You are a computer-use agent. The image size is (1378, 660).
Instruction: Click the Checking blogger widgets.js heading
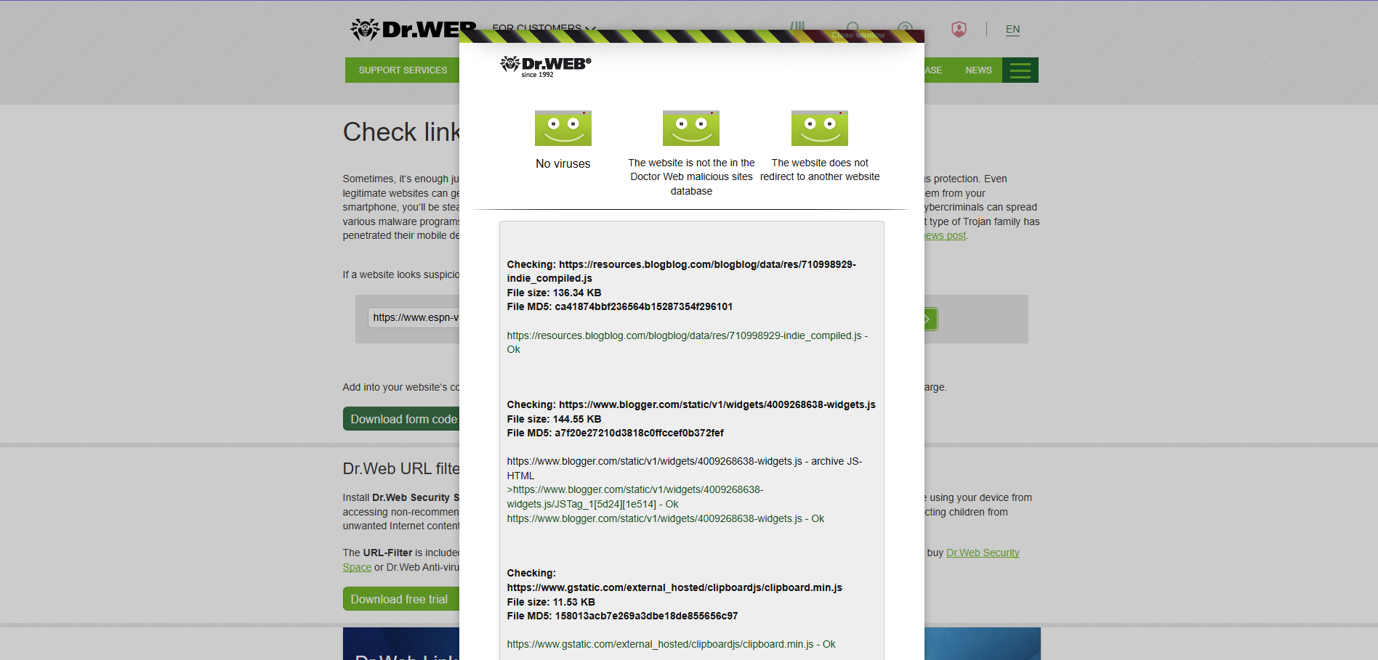pos(690,404)
